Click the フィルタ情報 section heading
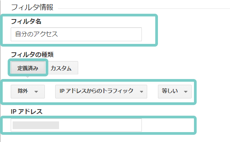 (x=32, y=7)
